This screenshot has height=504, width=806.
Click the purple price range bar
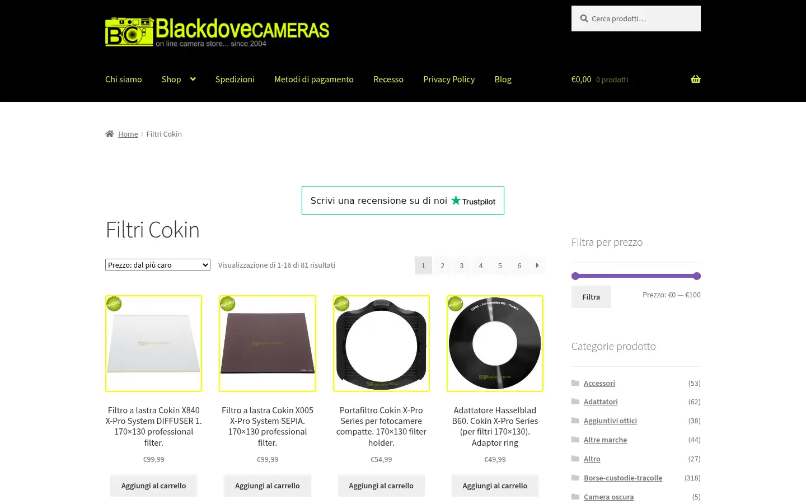636,276
